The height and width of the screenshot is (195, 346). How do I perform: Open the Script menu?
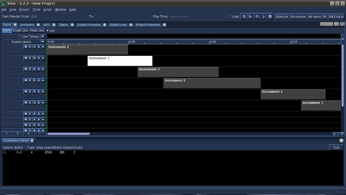pos(47,10)
